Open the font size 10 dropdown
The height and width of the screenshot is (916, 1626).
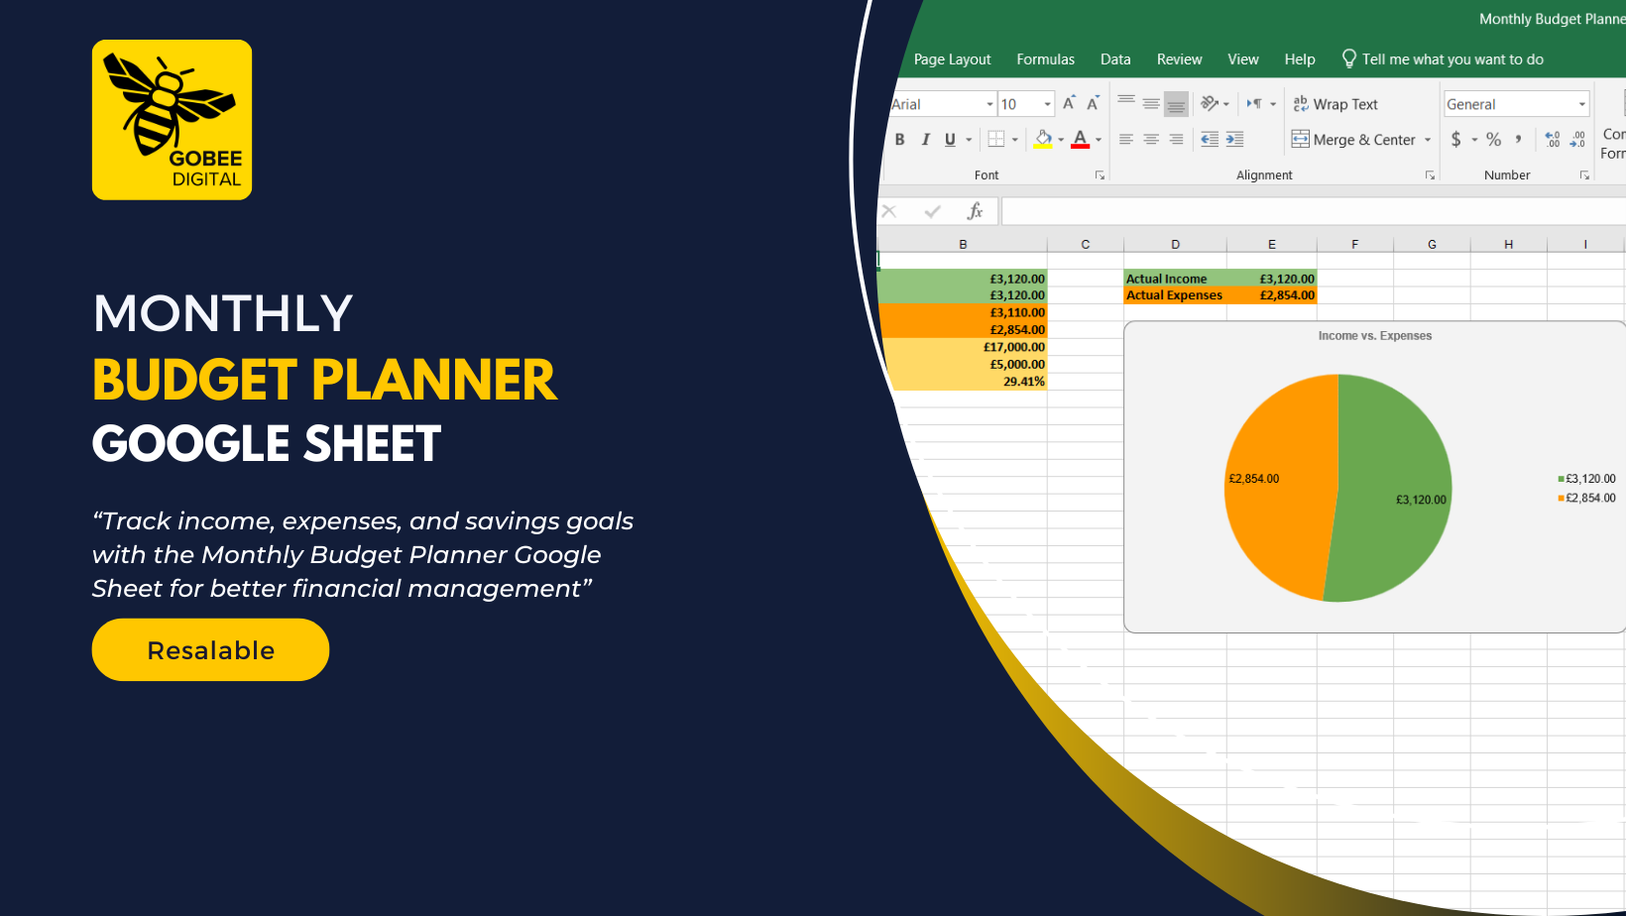click(1047, 104)
